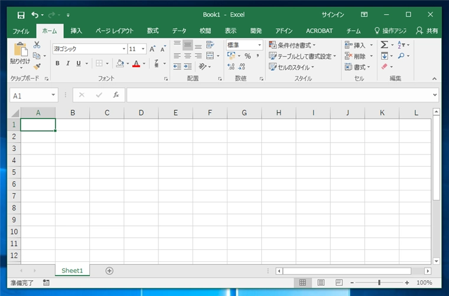Apply accounting number format
Screen dimensions: 449x296
tap(231, 55)
